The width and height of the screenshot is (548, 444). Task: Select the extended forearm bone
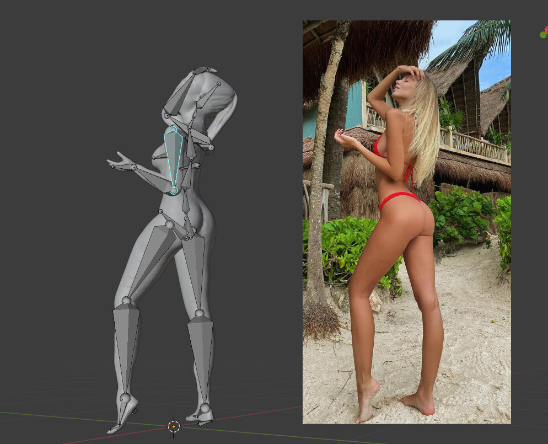(152, 177)
